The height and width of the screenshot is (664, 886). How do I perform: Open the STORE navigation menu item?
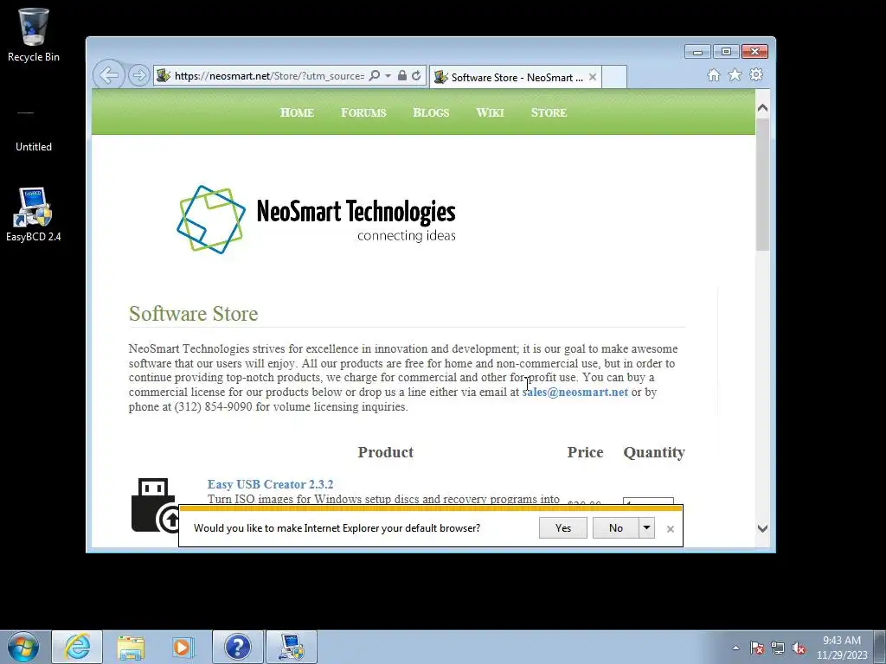pos(549,112)
